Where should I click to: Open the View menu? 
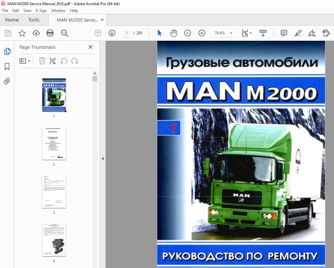click(27, 11)
